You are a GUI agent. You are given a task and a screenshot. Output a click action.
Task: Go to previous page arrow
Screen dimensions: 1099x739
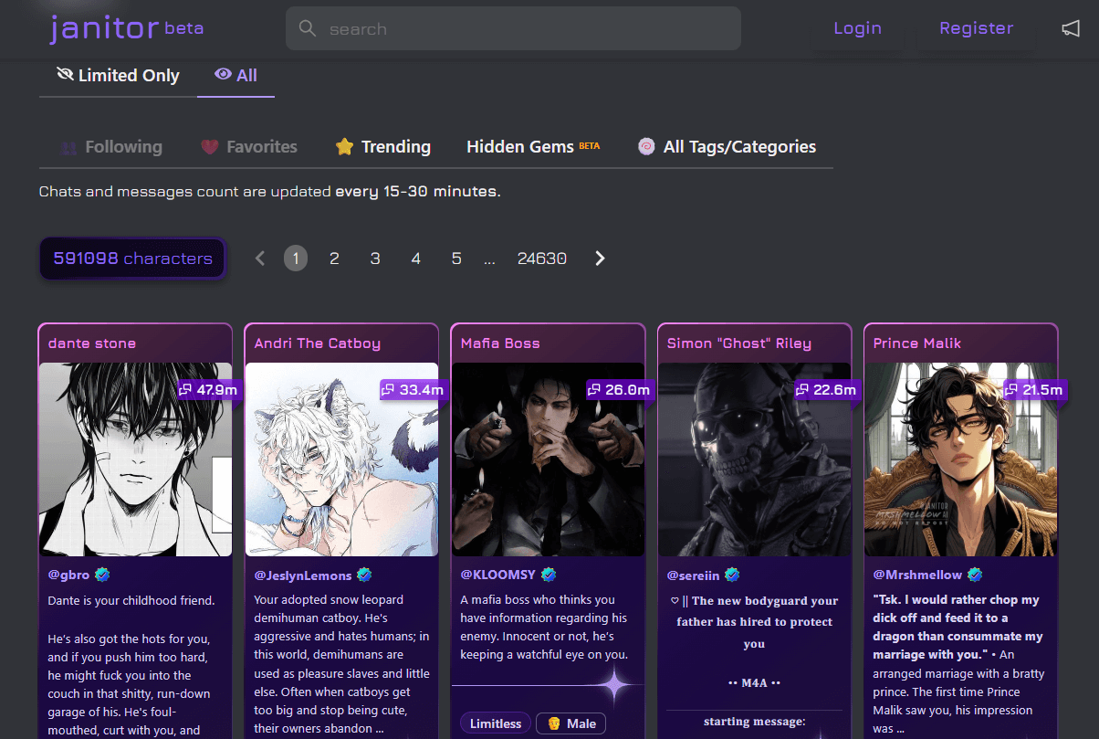click(260, 259)
